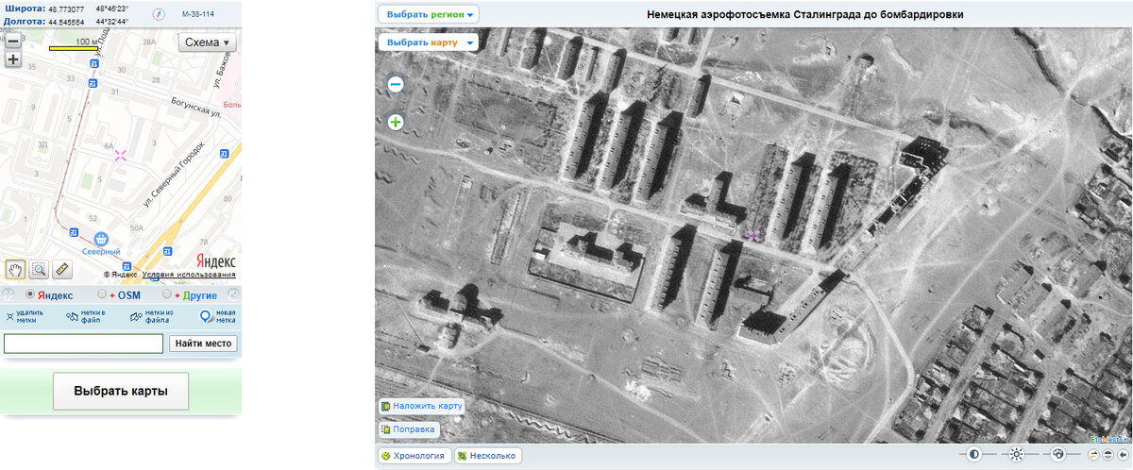Click the Условия использования link
Image resolution: width=1133 pixels, height=470 pixels.
[189, 275]
